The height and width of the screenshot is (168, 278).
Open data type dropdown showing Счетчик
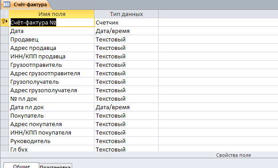pos(126,23)
